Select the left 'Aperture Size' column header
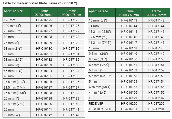 click(x=14, y=11)
